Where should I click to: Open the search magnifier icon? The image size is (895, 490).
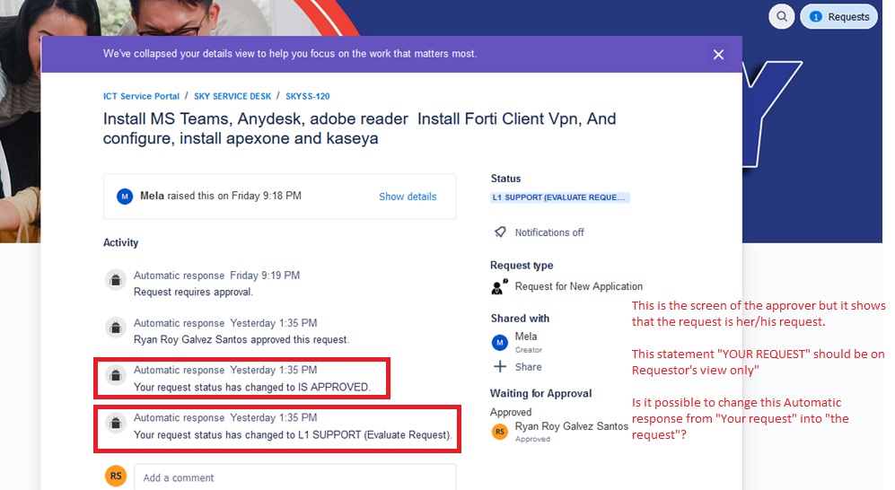point(781,16)
